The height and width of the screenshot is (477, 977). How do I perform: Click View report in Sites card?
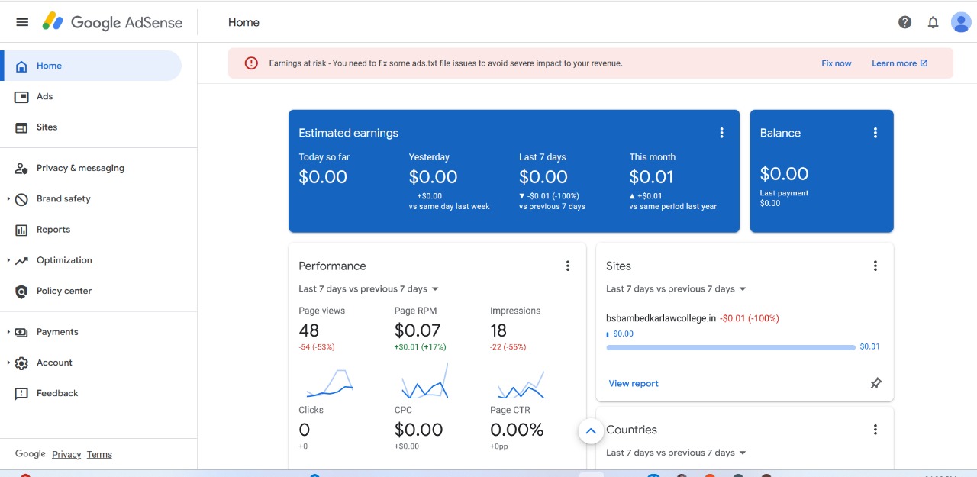pyautogui.click(x=634, y=384)
